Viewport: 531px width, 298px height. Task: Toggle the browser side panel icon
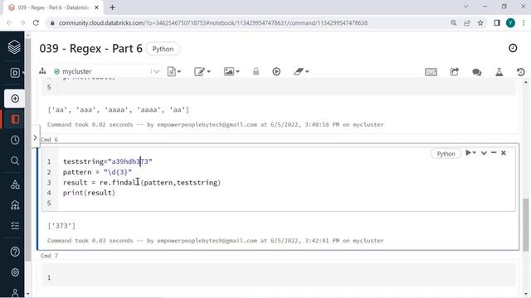(x=497, y=23)
